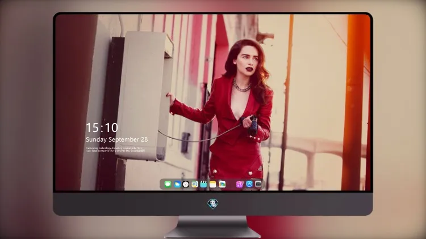Viewport: 426px width, 239px height.
Task: Open the clapperboard video app in dock
Action: point(203,184)
